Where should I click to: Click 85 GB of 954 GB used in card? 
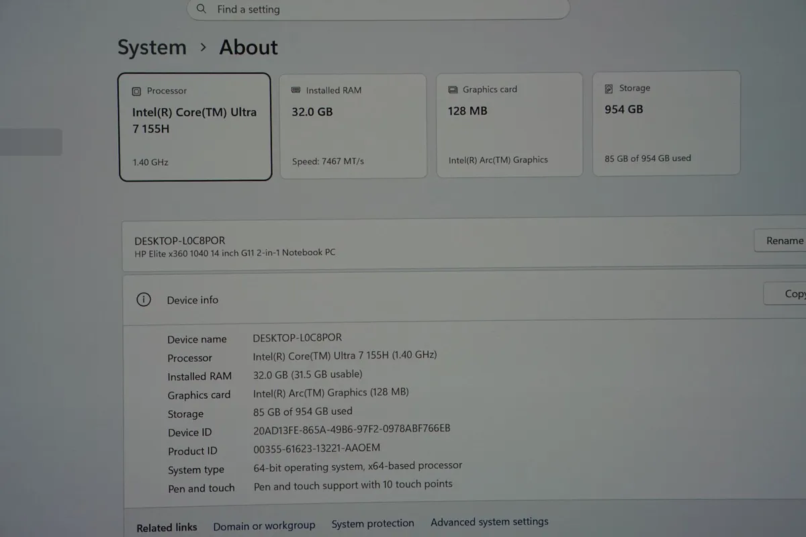648,158
